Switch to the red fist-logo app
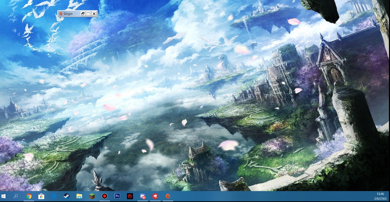This screenshot has width=390, height=202. (155, 196)
